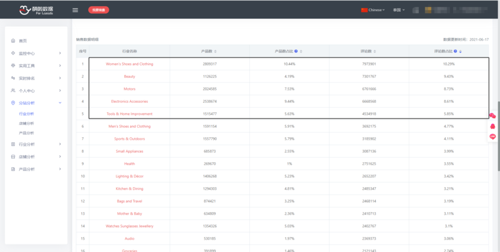Click the WeChat floating contact icon
Viewport: 500px width, 252px height.
click(x=492, y=116)
